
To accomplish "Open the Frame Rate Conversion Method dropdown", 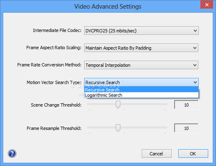I will [141, 65].
